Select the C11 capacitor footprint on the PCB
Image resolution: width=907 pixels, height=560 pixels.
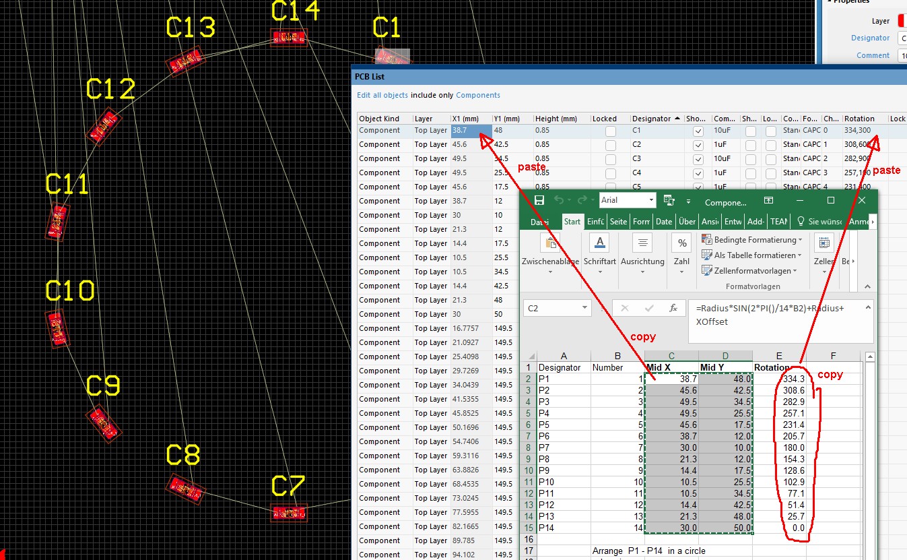57,222
